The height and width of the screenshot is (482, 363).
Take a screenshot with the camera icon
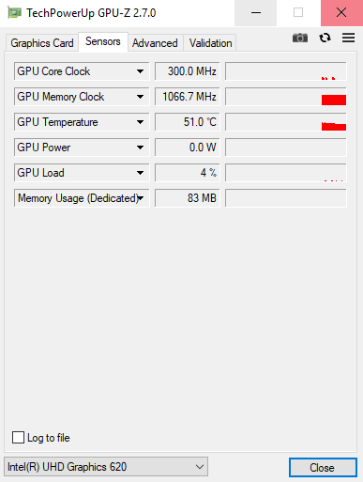300,38
